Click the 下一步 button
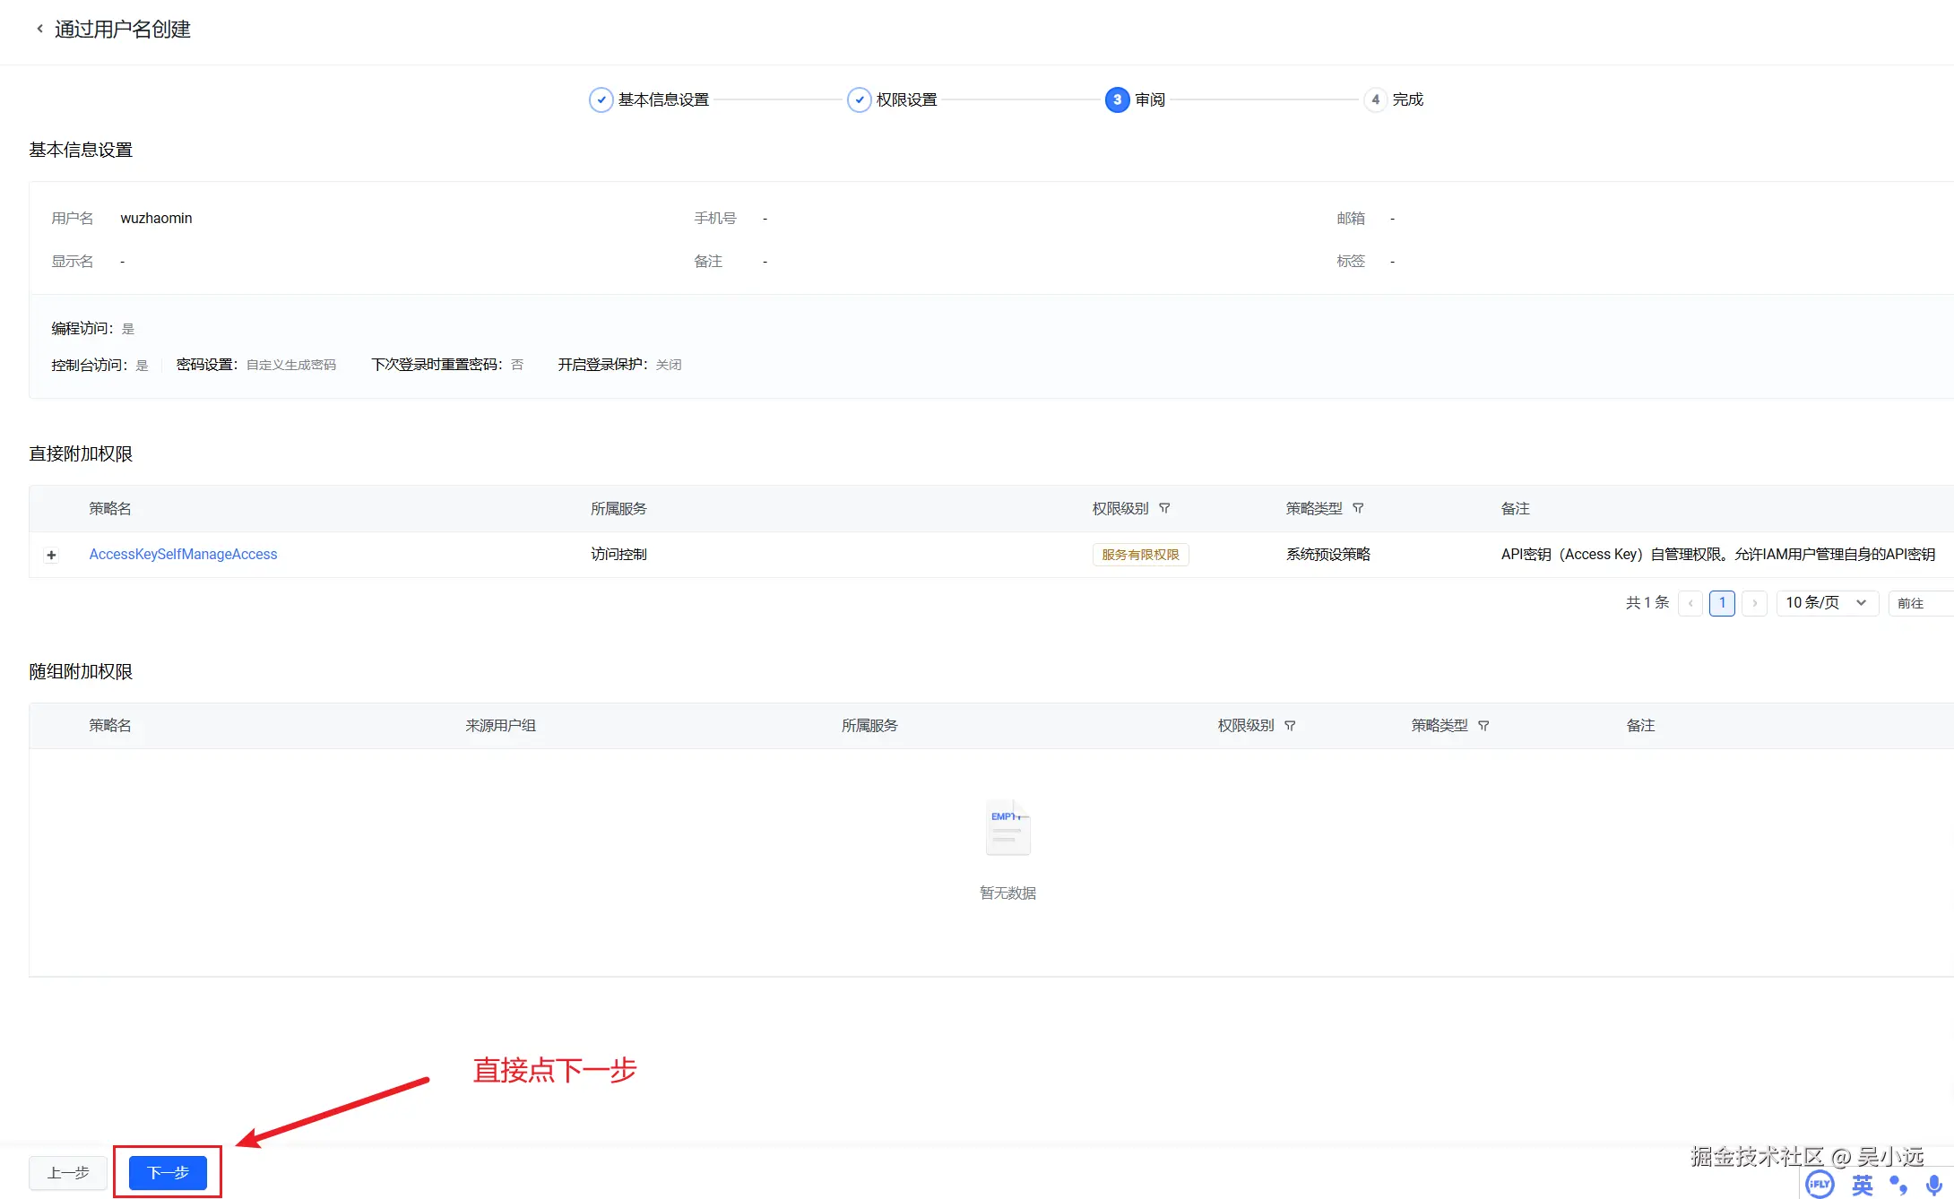Screen dimensions: 1954x1199 click(167, 1172)
